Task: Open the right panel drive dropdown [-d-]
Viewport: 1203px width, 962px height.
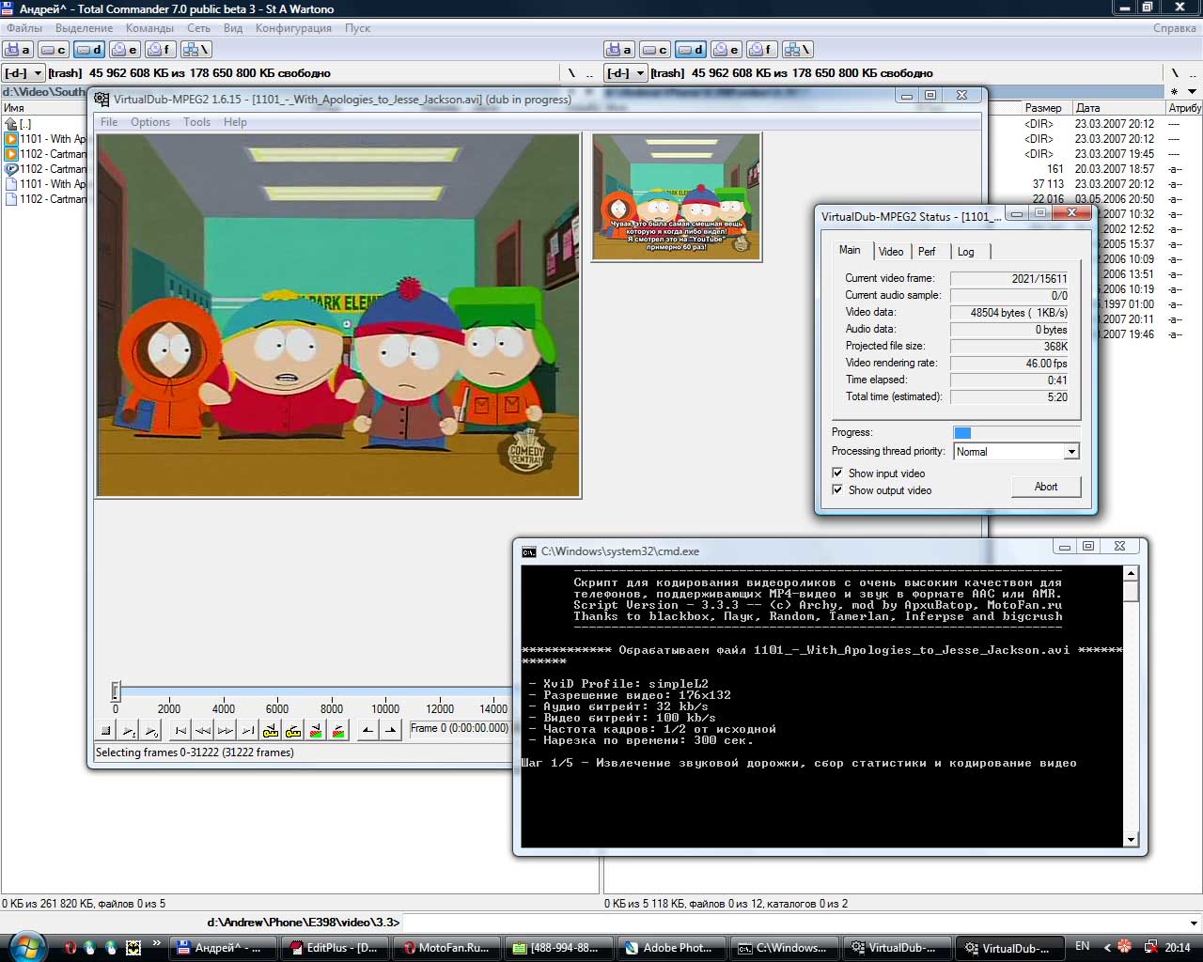Action: [626, 73]
